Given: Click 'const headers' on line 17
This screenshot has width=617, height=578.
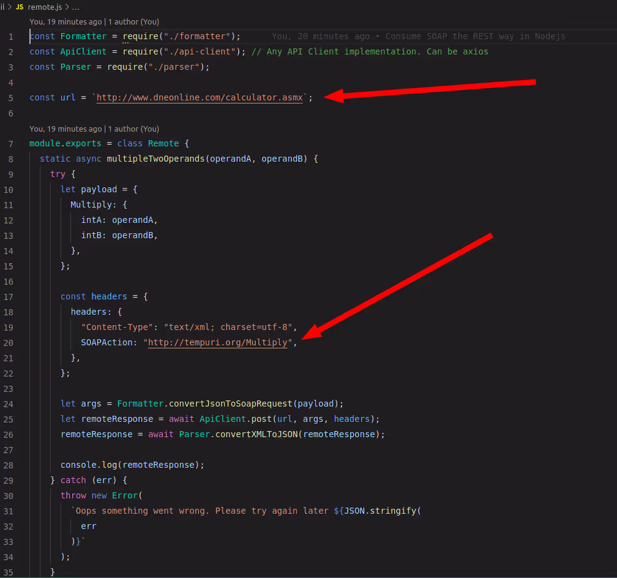Looking at the screenshot, I should [x=94, y=296].
